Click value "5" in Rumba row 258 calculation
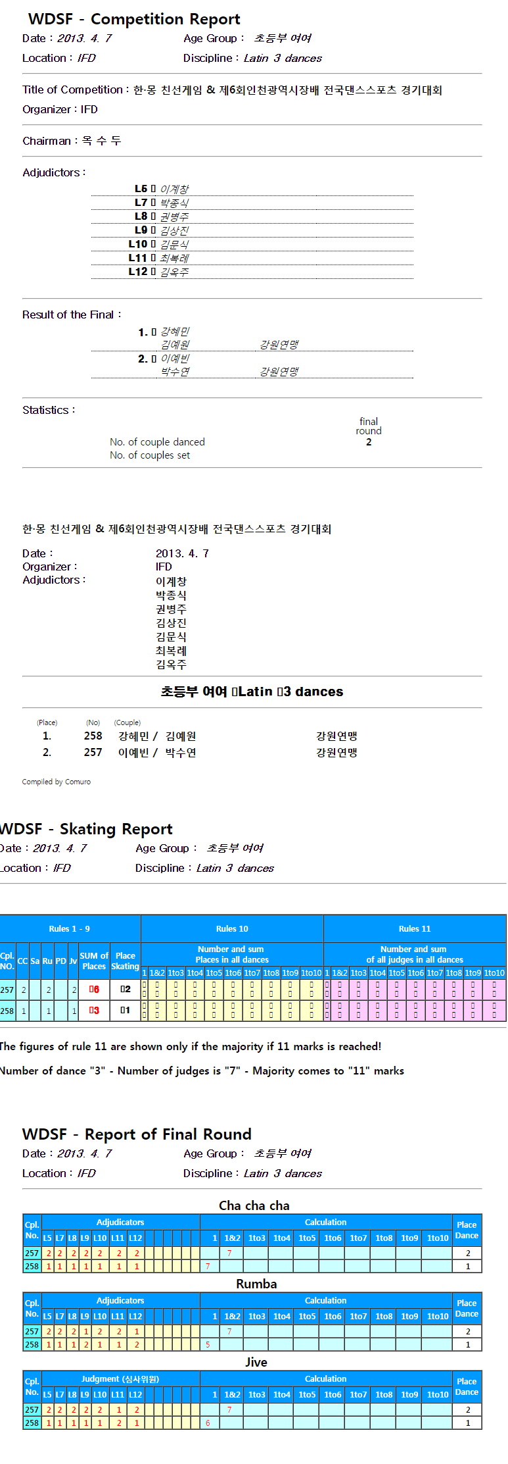 [208, 1345]
